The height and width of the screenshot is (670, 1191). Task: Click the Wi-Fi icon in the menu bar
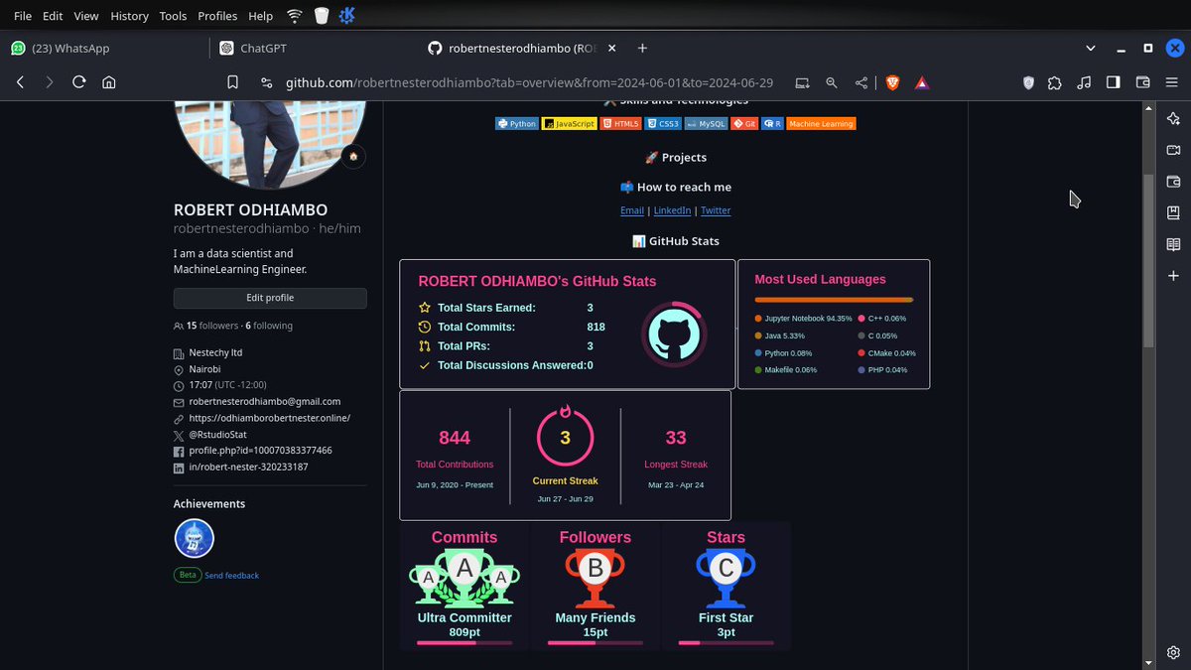click(295, 16)
